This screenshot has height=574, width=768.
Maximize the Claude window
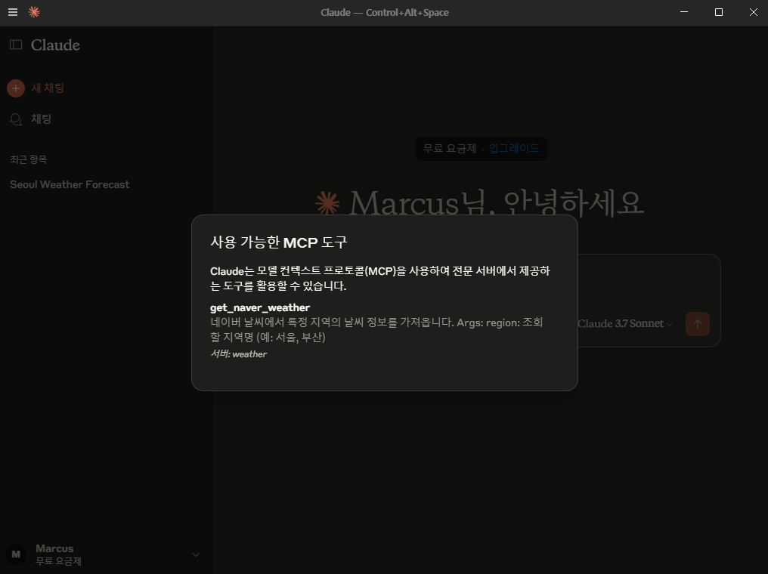(719, 12)
